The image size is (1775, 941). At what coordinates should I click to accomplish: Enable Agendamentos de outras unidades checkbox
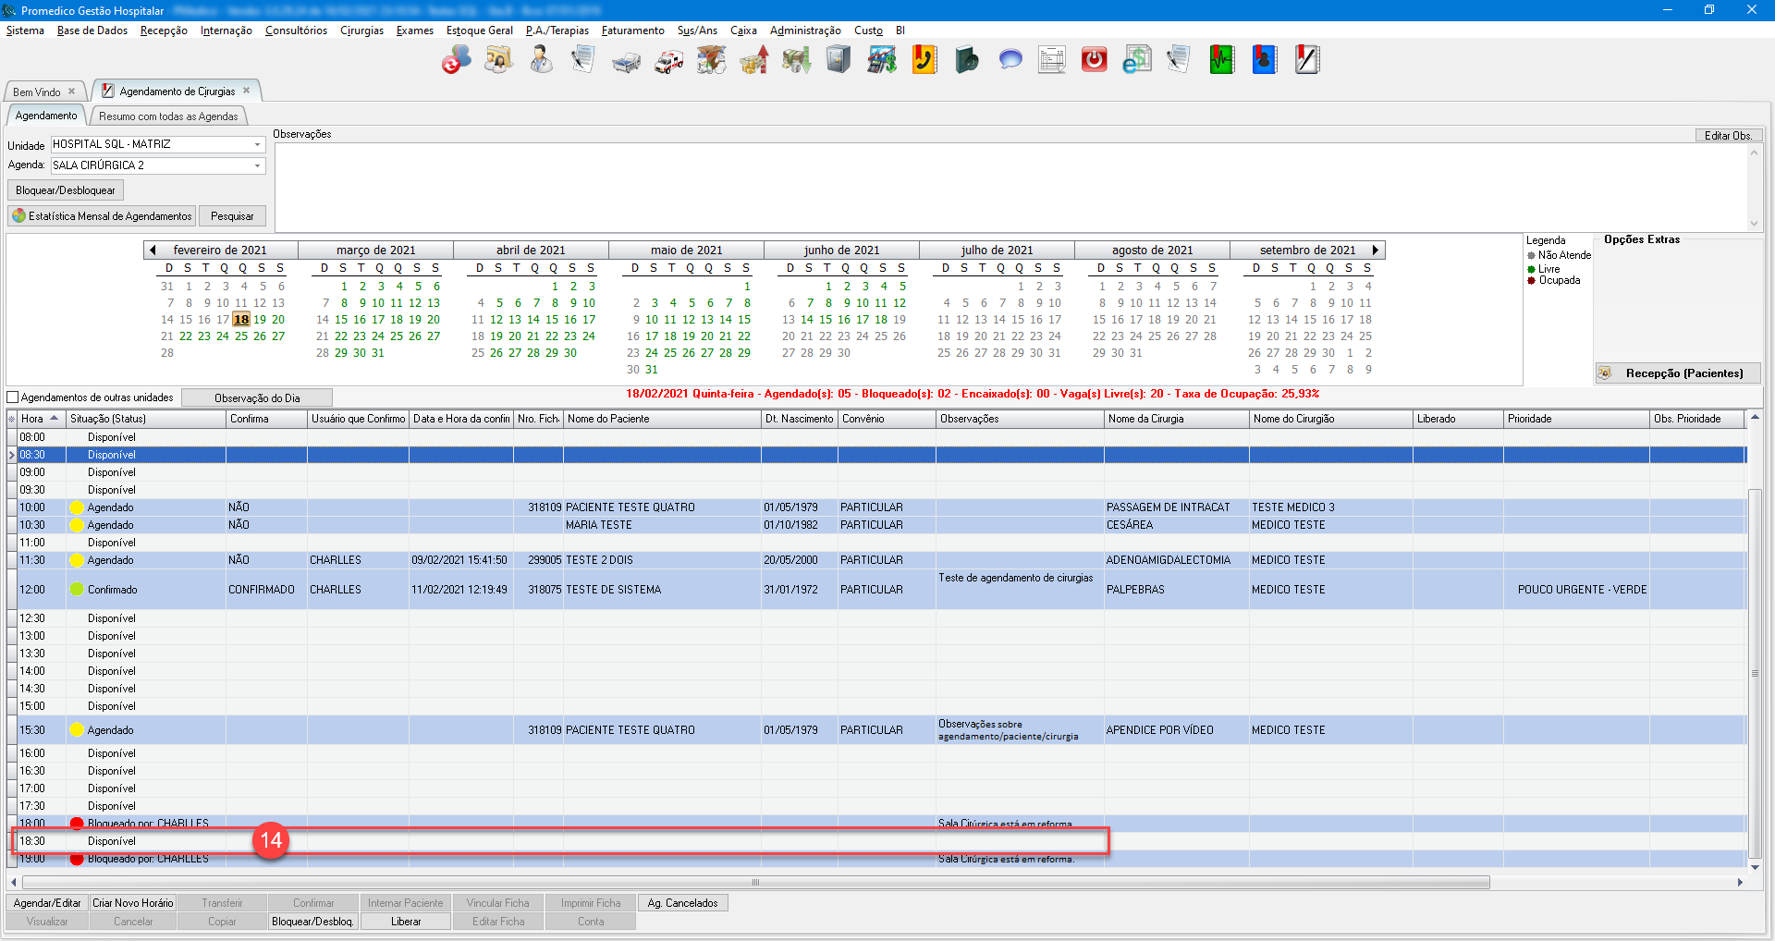coord(13,397)
